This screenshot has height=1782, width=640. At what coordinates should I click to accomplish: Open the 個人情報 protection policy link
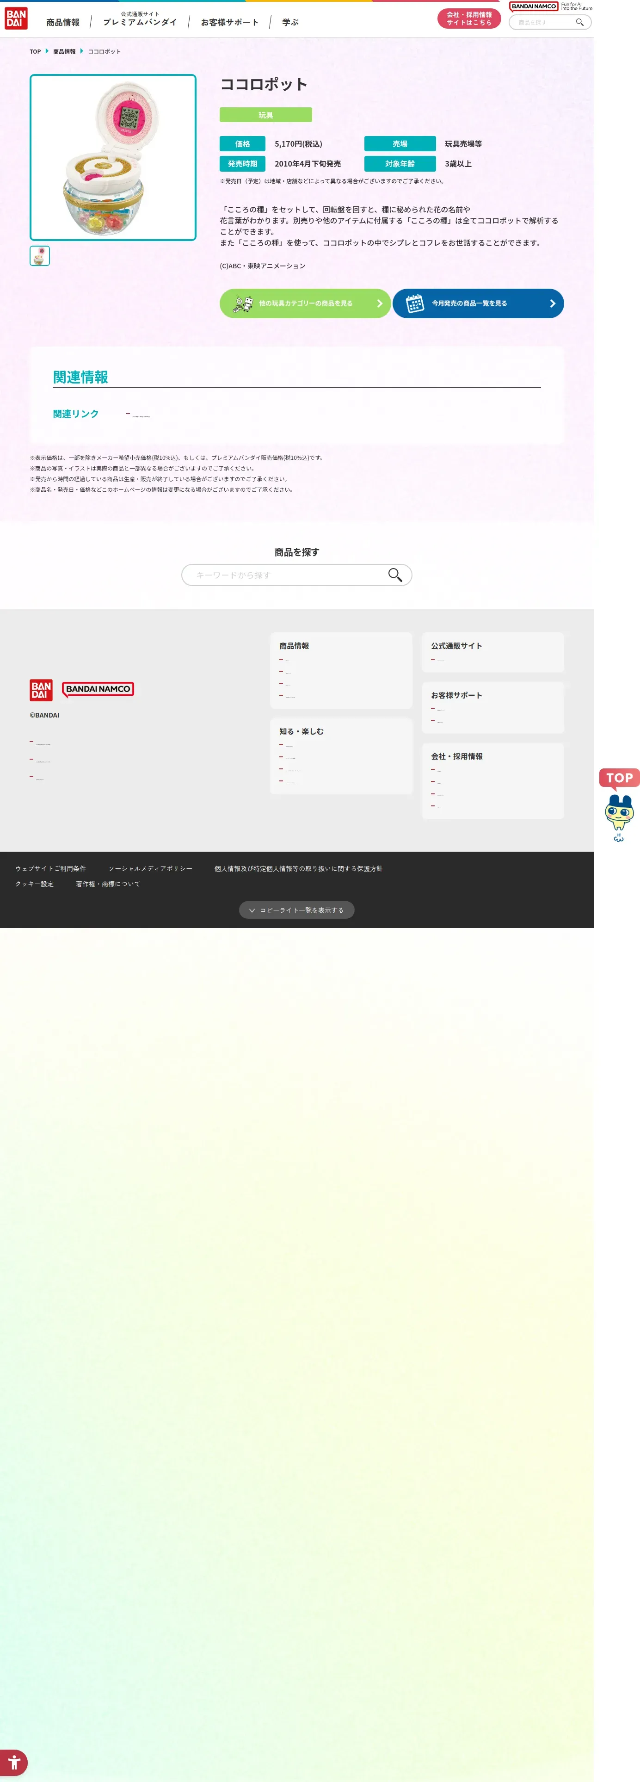(x=298, y=868)
